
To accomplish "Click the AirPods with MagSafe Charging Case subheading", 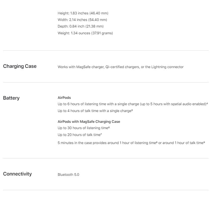I will point(89,122).
